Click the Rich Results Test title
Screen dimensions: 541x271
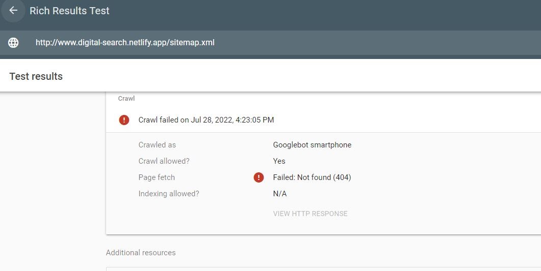click(69, 11)
